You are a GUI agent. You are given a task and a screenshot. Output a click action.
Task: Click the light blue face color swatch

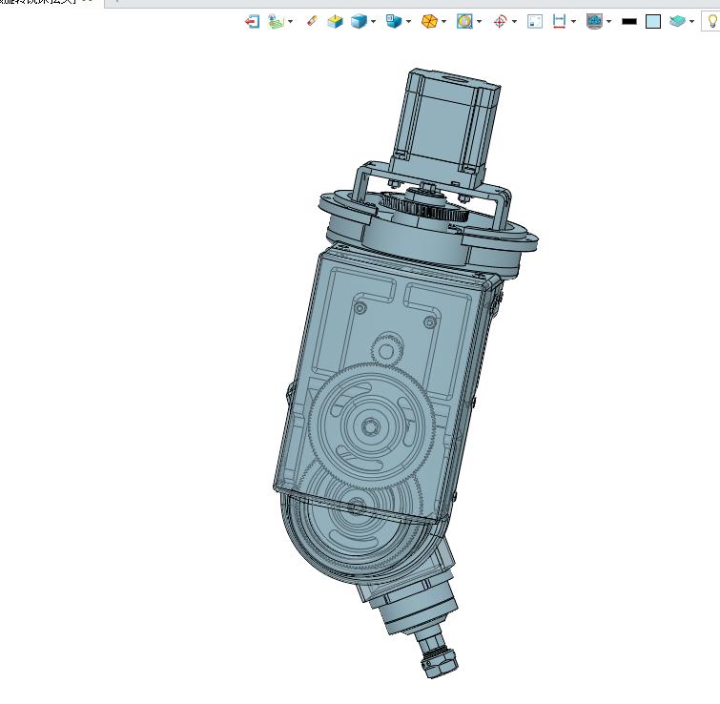[653, 21]
